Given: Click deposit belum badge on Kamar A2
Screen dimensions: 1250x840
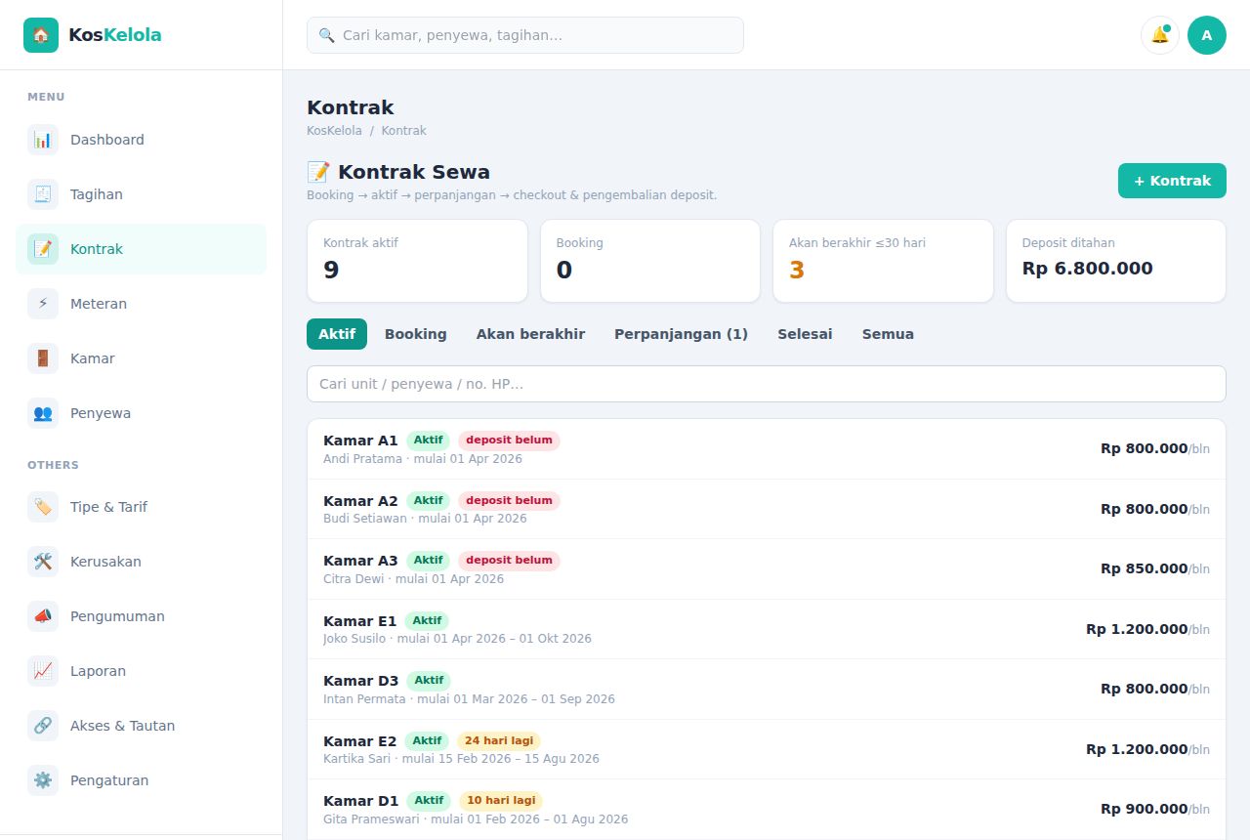Looking at the screenshot, I should pos(509,501).
